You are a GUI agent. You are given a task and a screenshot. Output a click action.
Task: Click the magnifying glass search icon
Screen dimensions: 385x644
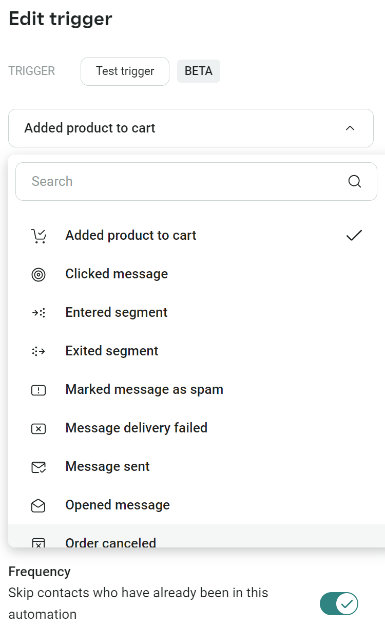[355, 181]
